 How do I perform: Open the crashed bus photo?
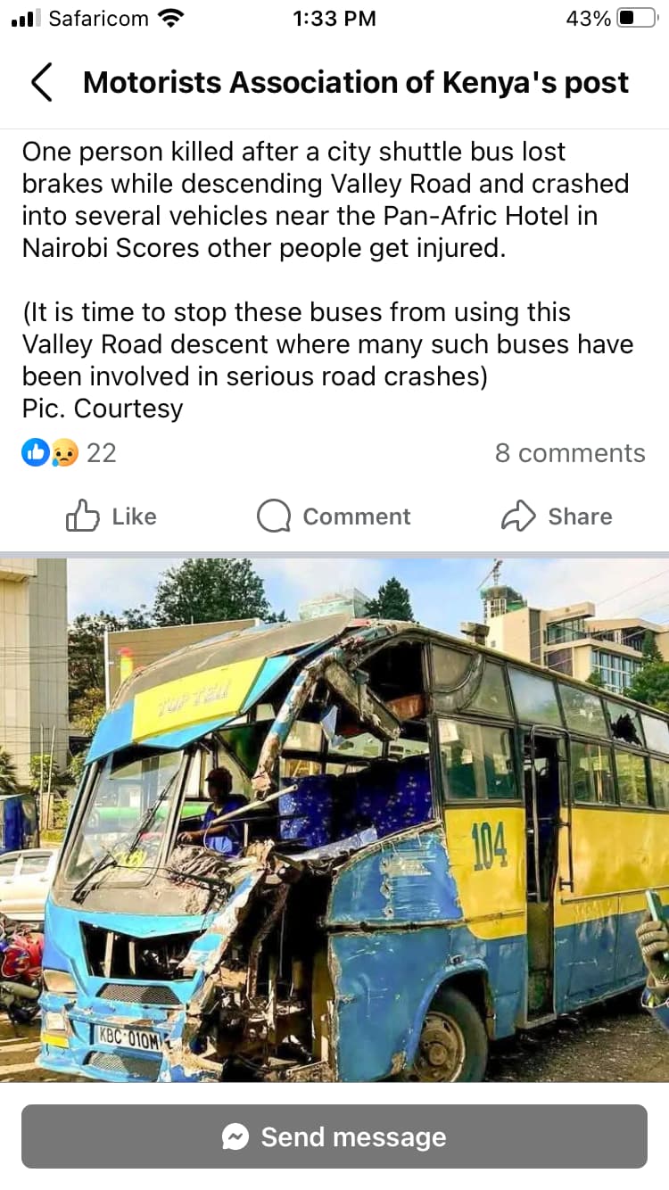click(334, 821)
